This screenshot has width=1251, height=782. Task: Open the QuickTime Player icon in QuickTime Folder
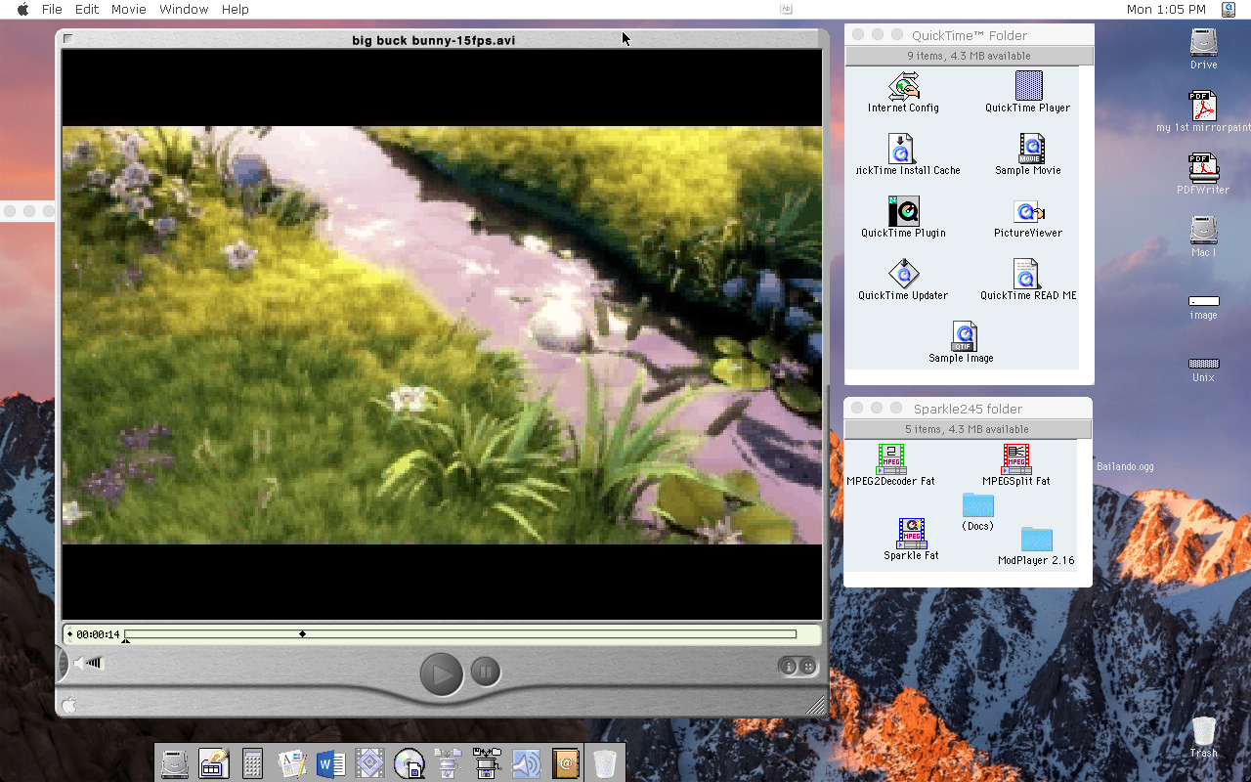(x=1028, y=86)
